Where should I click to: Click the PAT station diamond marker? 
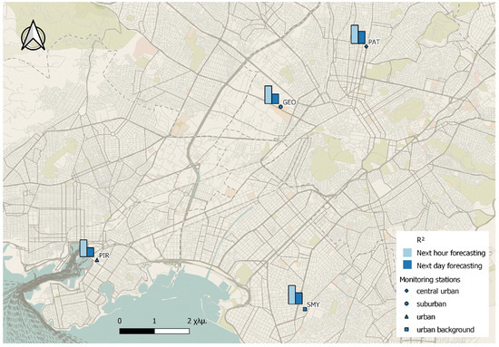coord(367,47)
